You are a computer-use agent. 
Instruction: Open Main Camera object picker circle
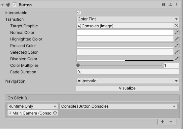click(x=55, y=113)
